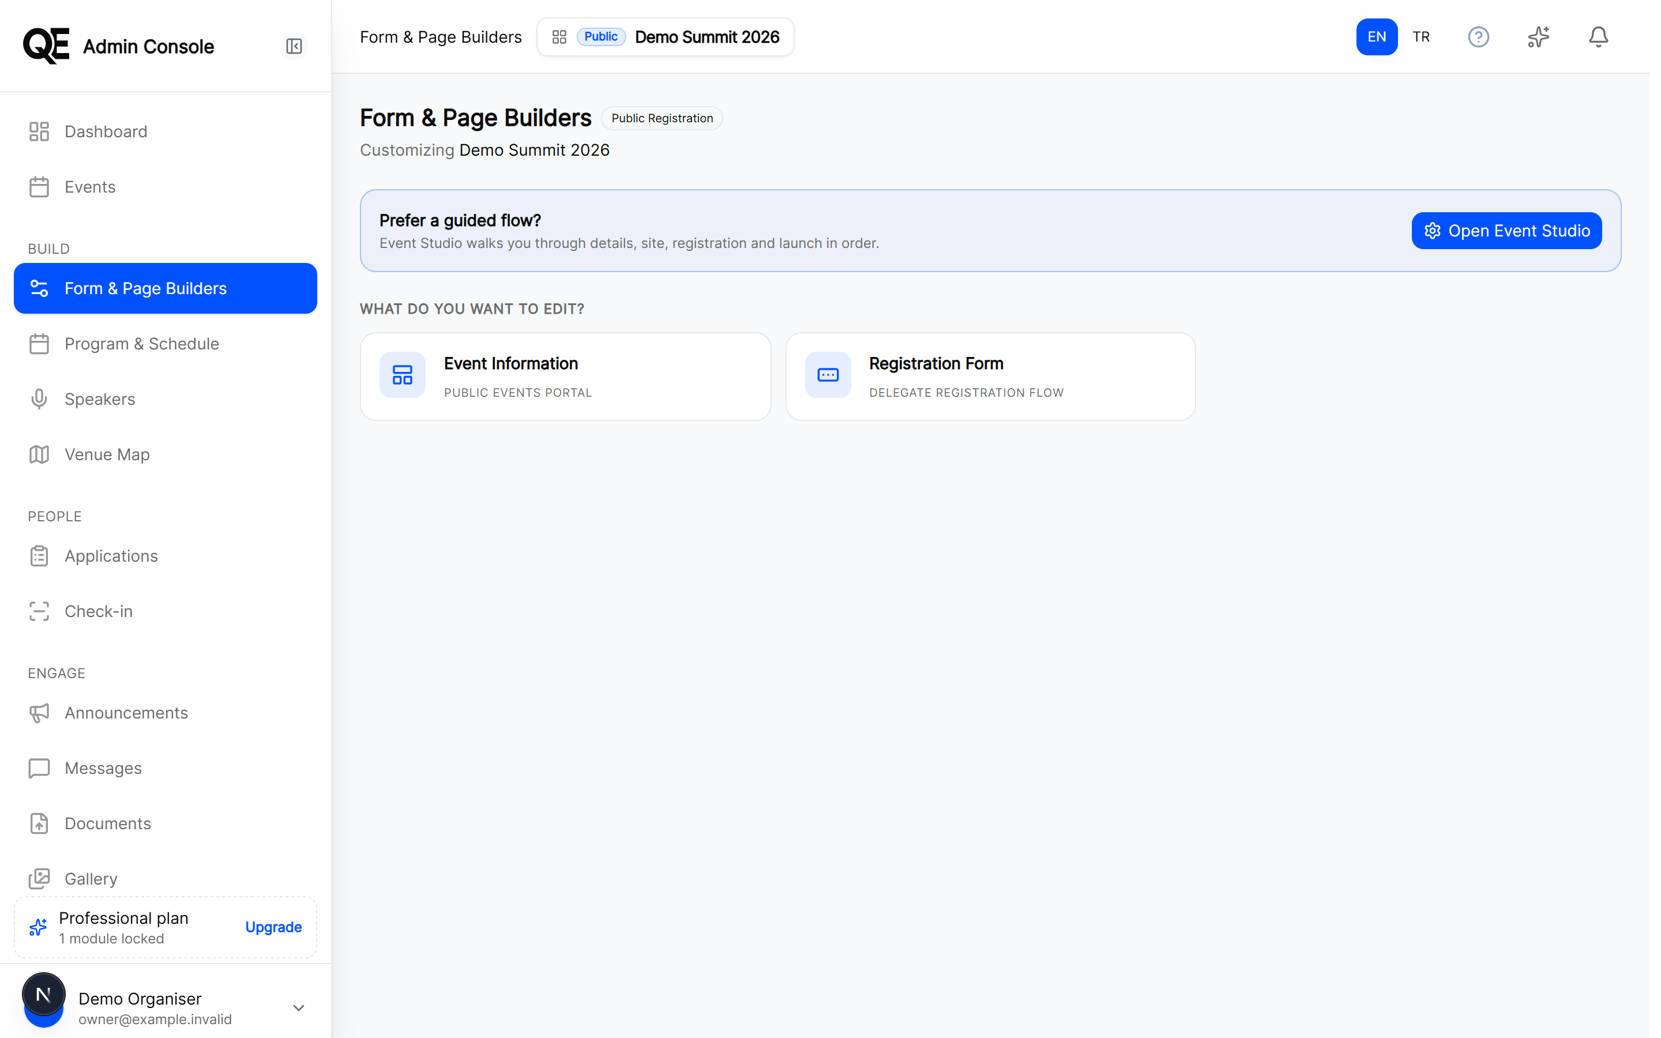Click the Announcements megaphone icon
The image size is (1661, 1038).
(x=39, y=713)
